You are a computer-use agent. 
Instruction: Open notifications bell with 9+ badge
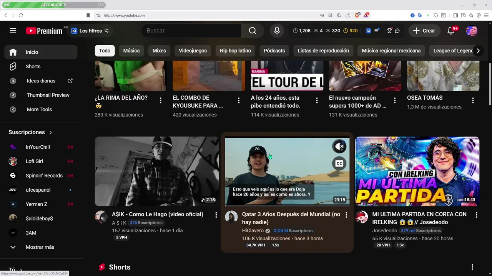coord(451,31)
